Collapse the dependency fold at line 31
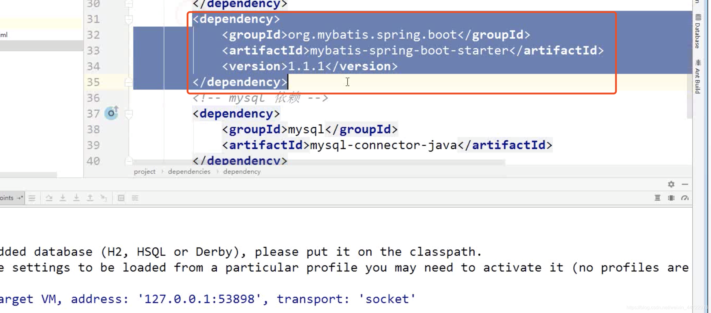The height and width of the screenshot is (313, 711). (x=129, y=20)
